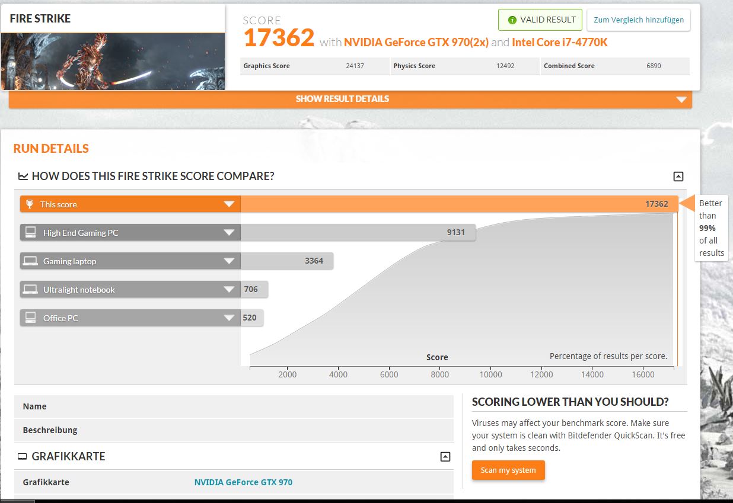Click the monitor icon on Office PC

(30, 318)
